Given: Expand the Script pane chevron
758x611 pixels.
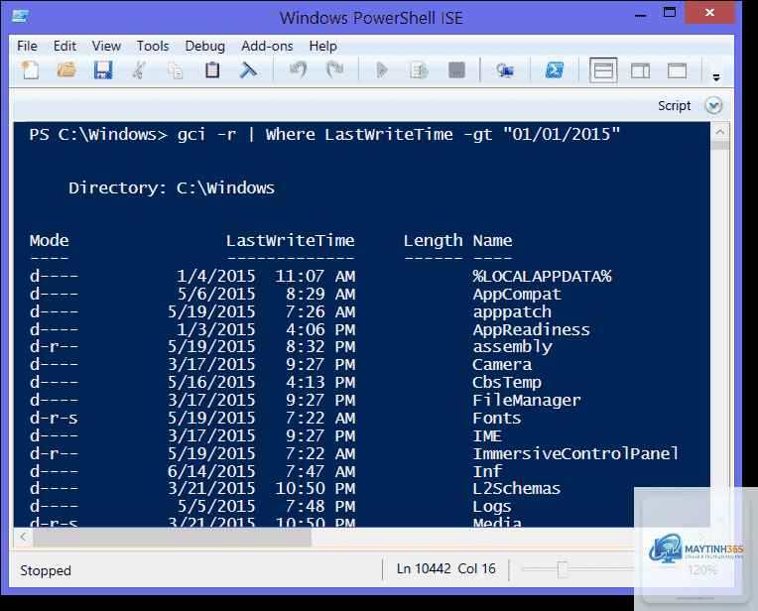Looking at the screenshot, I should [713, 105].
